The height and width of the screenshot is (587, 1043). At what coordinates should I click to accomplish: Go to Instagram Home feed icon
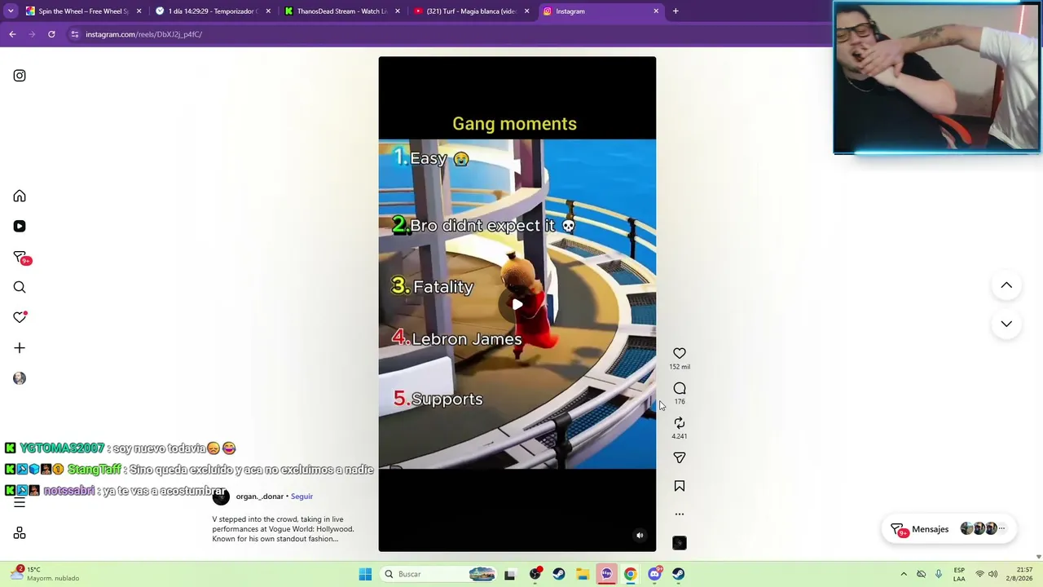tap(20, 196)
